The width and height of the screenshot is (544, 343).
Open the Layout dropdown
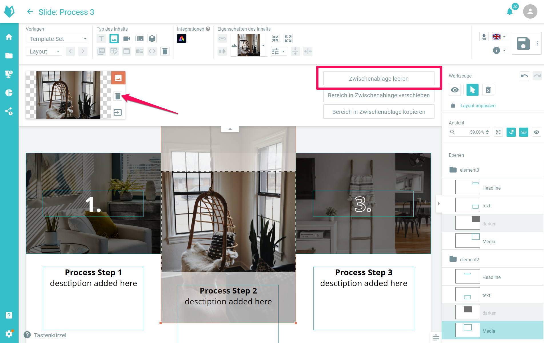click(x=44, y=51)
